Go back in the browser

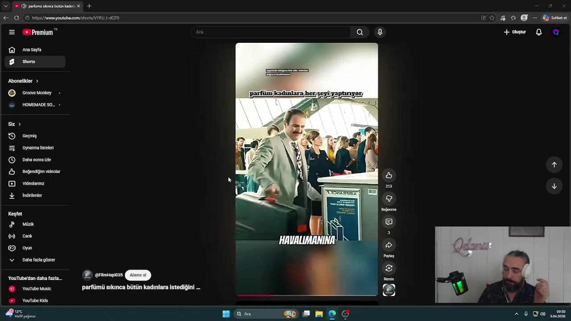click(6, 18)
